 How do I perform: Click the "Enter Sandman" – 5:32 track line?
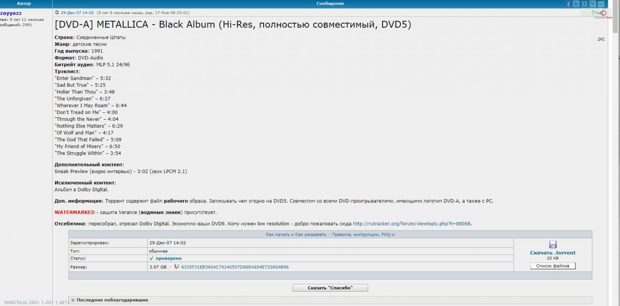(x=83, y=78)
